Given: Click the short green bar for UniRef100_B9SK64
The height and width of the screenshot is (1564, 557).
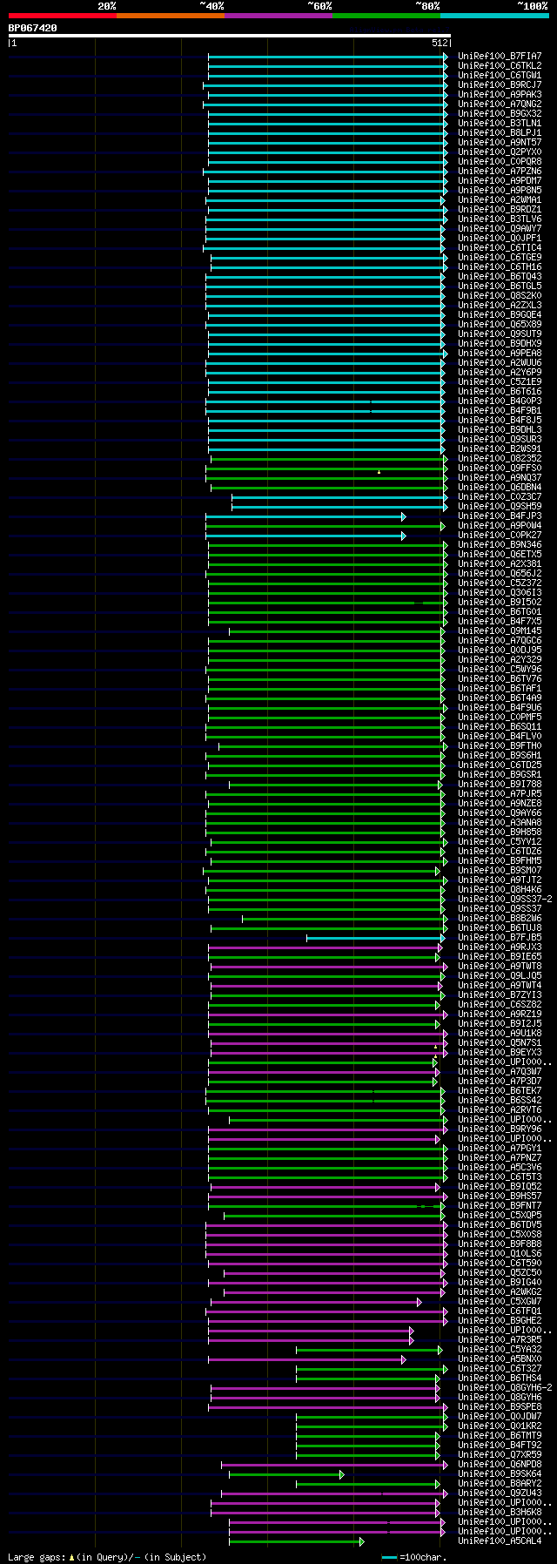Looking at the screenshot, I should point(286,1474).
